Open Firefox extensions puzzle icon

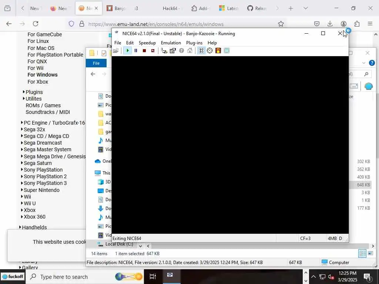357,24
